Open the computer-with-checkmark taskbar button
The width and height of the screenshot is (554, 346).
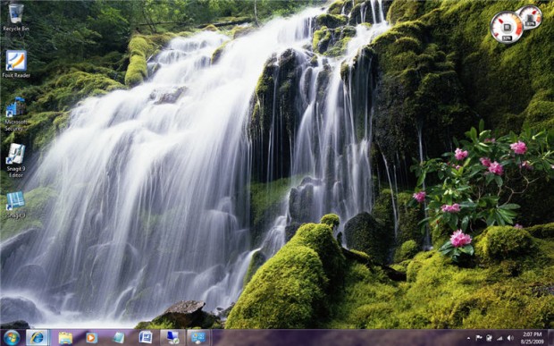172,338
